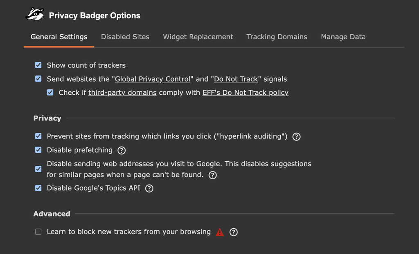Open help for learning to block trackers
Viewport: 419px width, 254px height.
[x=233, y=232]
